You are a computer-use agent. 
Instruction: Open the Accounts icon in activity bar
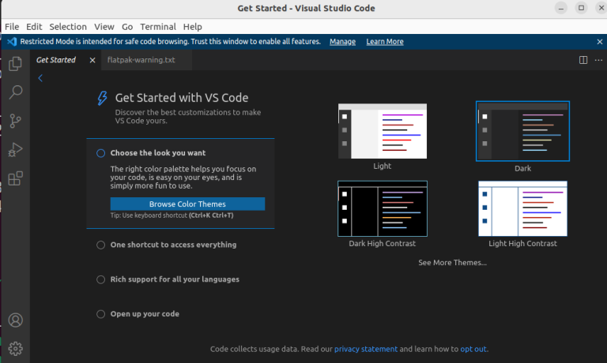point(16,320)
